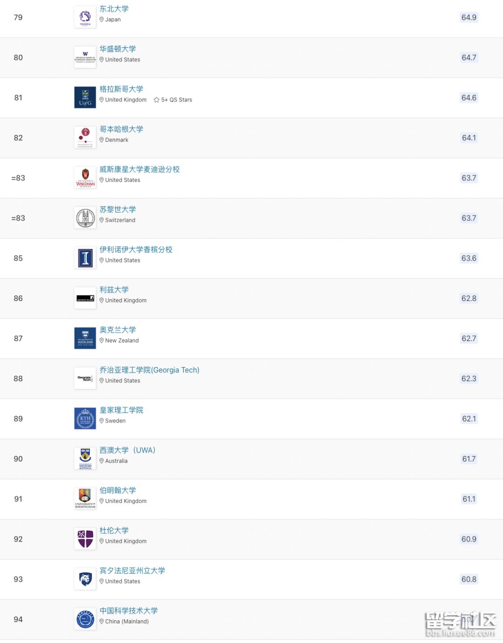Click the University of Western Australia crest
Screen dimensions: 503x643
pos(85,458)
